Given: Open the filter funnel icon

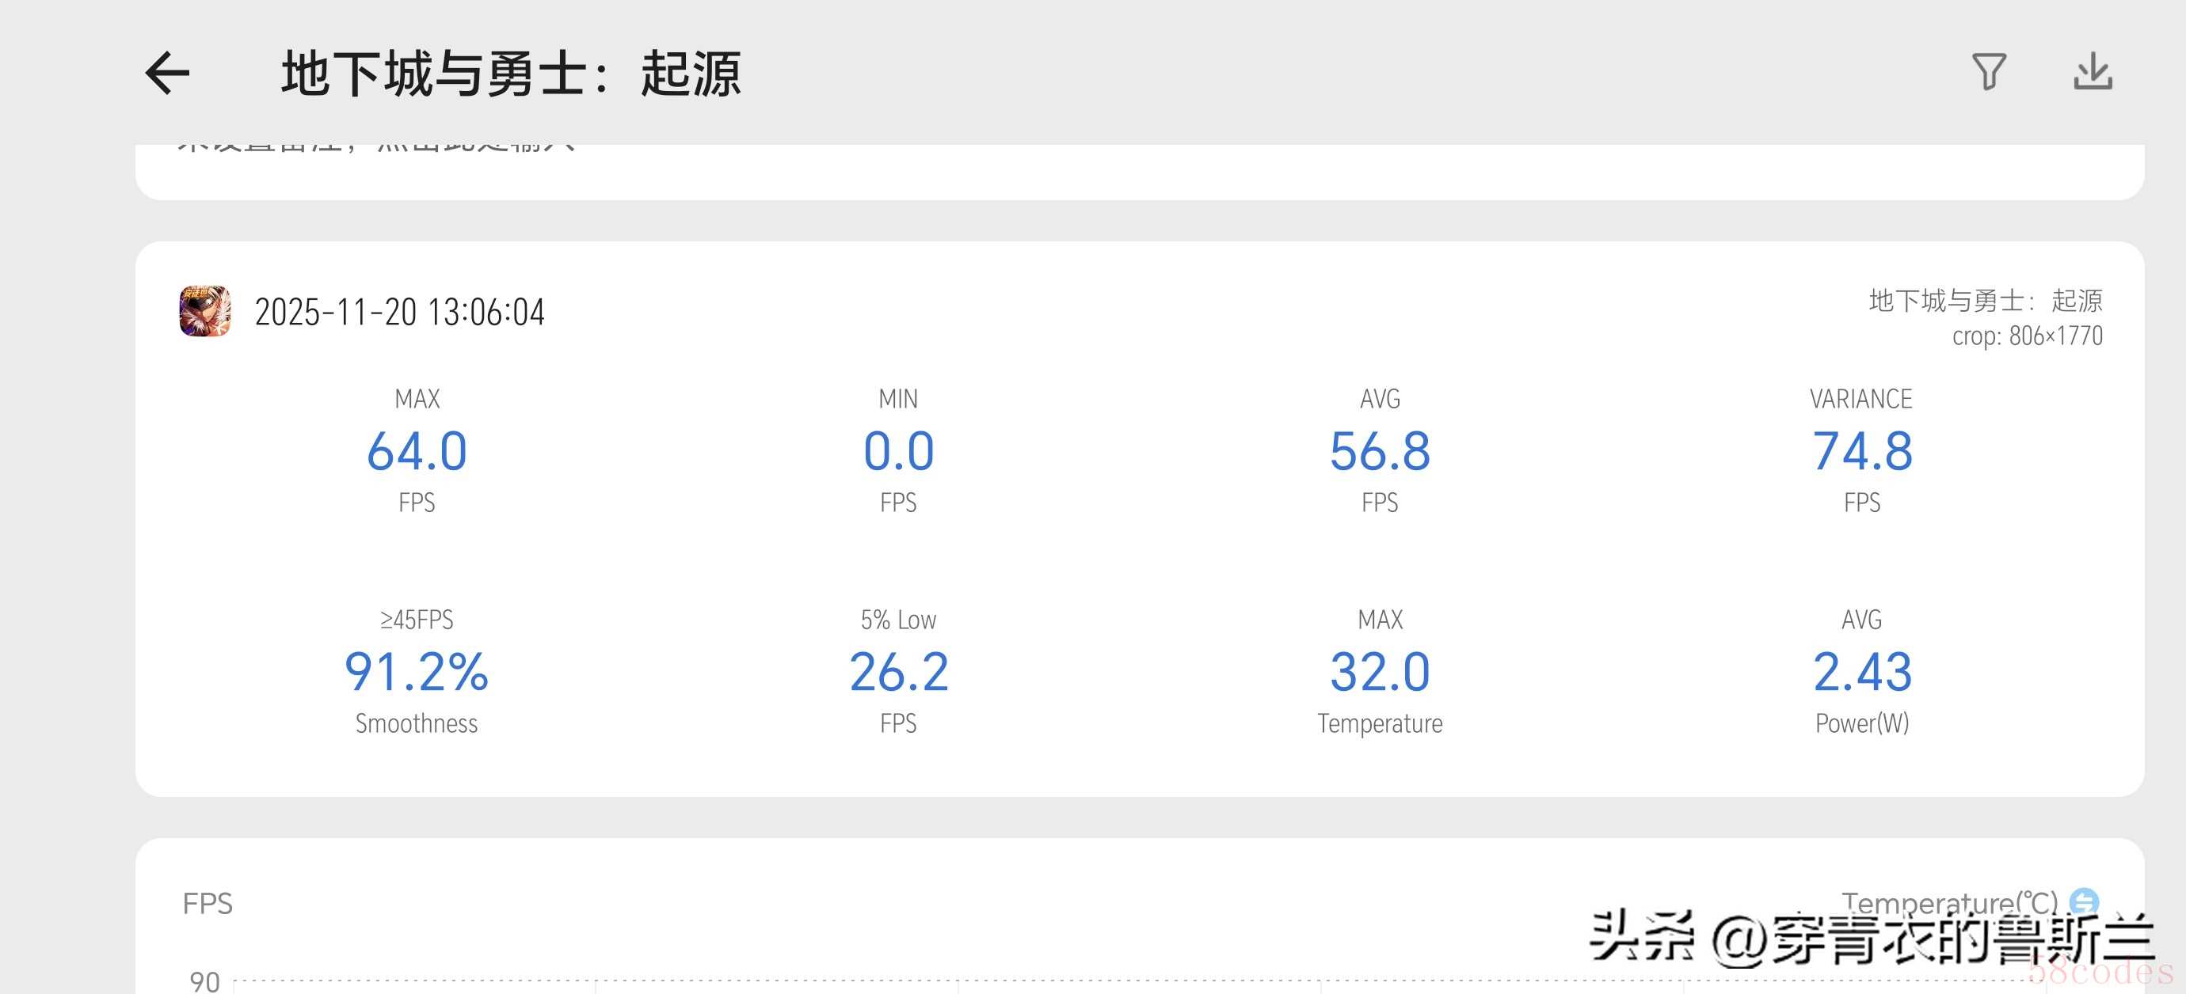Looking at the screenshot, I should coord(1988,72).
